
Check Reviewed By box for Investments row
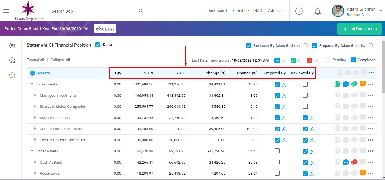(305, 84)
